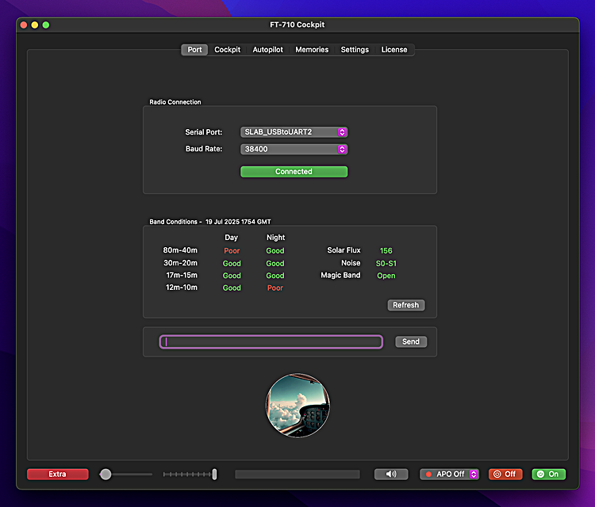
Task: Minimize the window with the yellow button
Action: [x=35, y=25]
